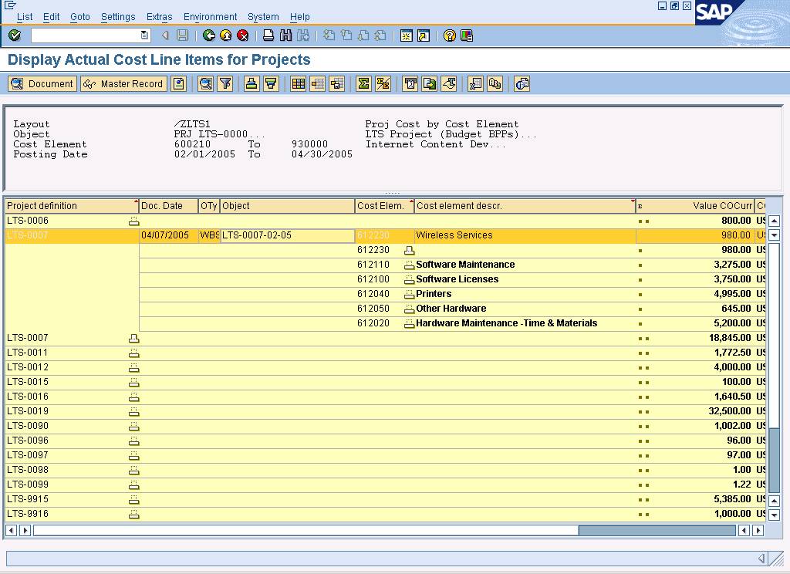Click the Find binoculars icon

coord(285,35)
